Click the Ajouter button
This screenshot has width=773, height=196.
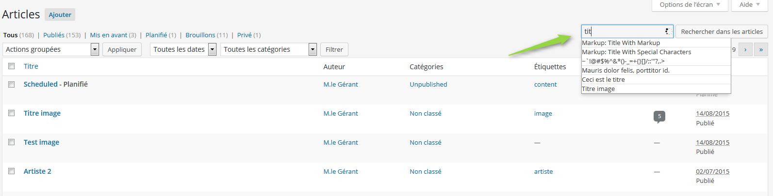pyautogui.click(x=60, y=15)
